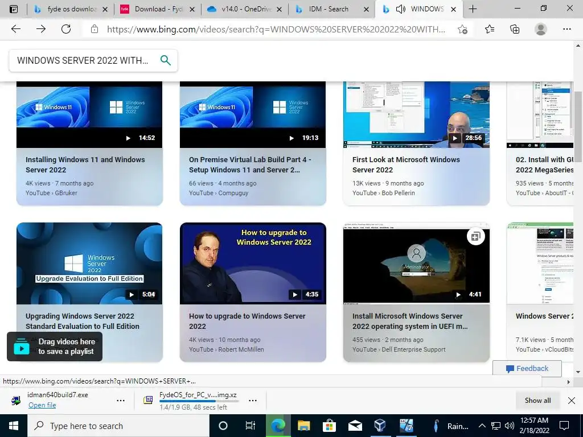Open How to upgrade to Windows Server 2022 title
This screenshot has height=437, width=583.
[247, 321]
